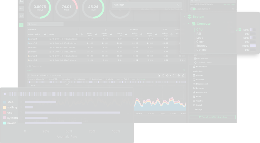The image size is (260, 143).
Task: Click the VA space button in left sidebar
Action: coord(21,16)
